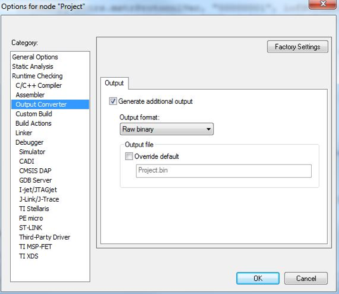Select TI XDS in category list
Screen dimensions: 339x294
pos(29,256)
